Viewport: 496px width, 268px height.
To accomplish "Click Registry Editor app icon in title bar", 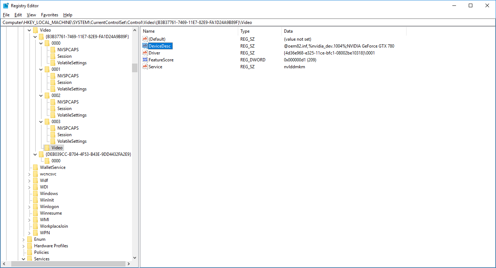I will [6, 6].
